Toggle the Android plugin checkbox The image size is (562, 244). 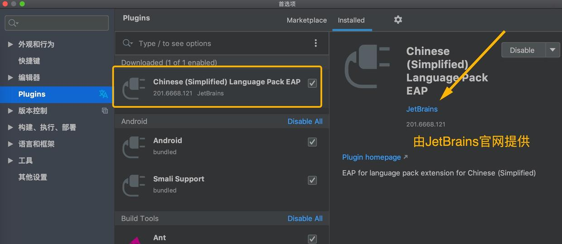[312, 142]
